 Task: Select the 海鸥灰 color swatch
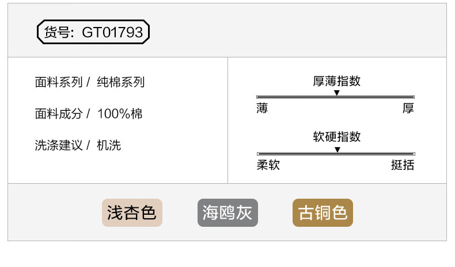pyautogui.click(x=227, y=212)
